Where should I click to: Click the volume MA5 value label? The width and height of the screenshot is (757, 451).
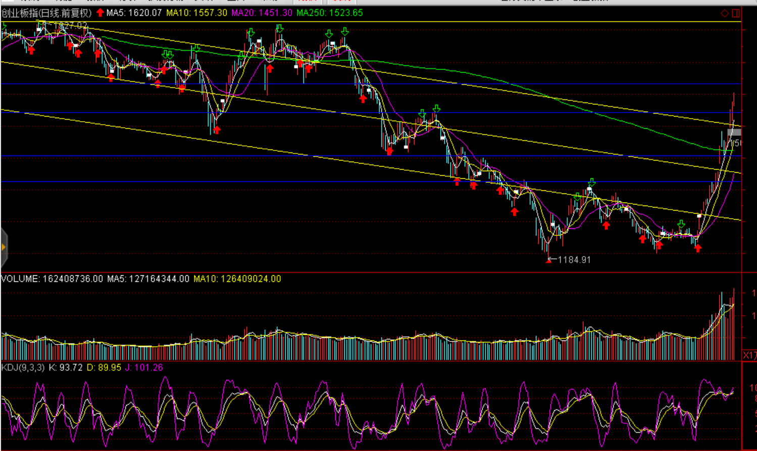(148, 279)
